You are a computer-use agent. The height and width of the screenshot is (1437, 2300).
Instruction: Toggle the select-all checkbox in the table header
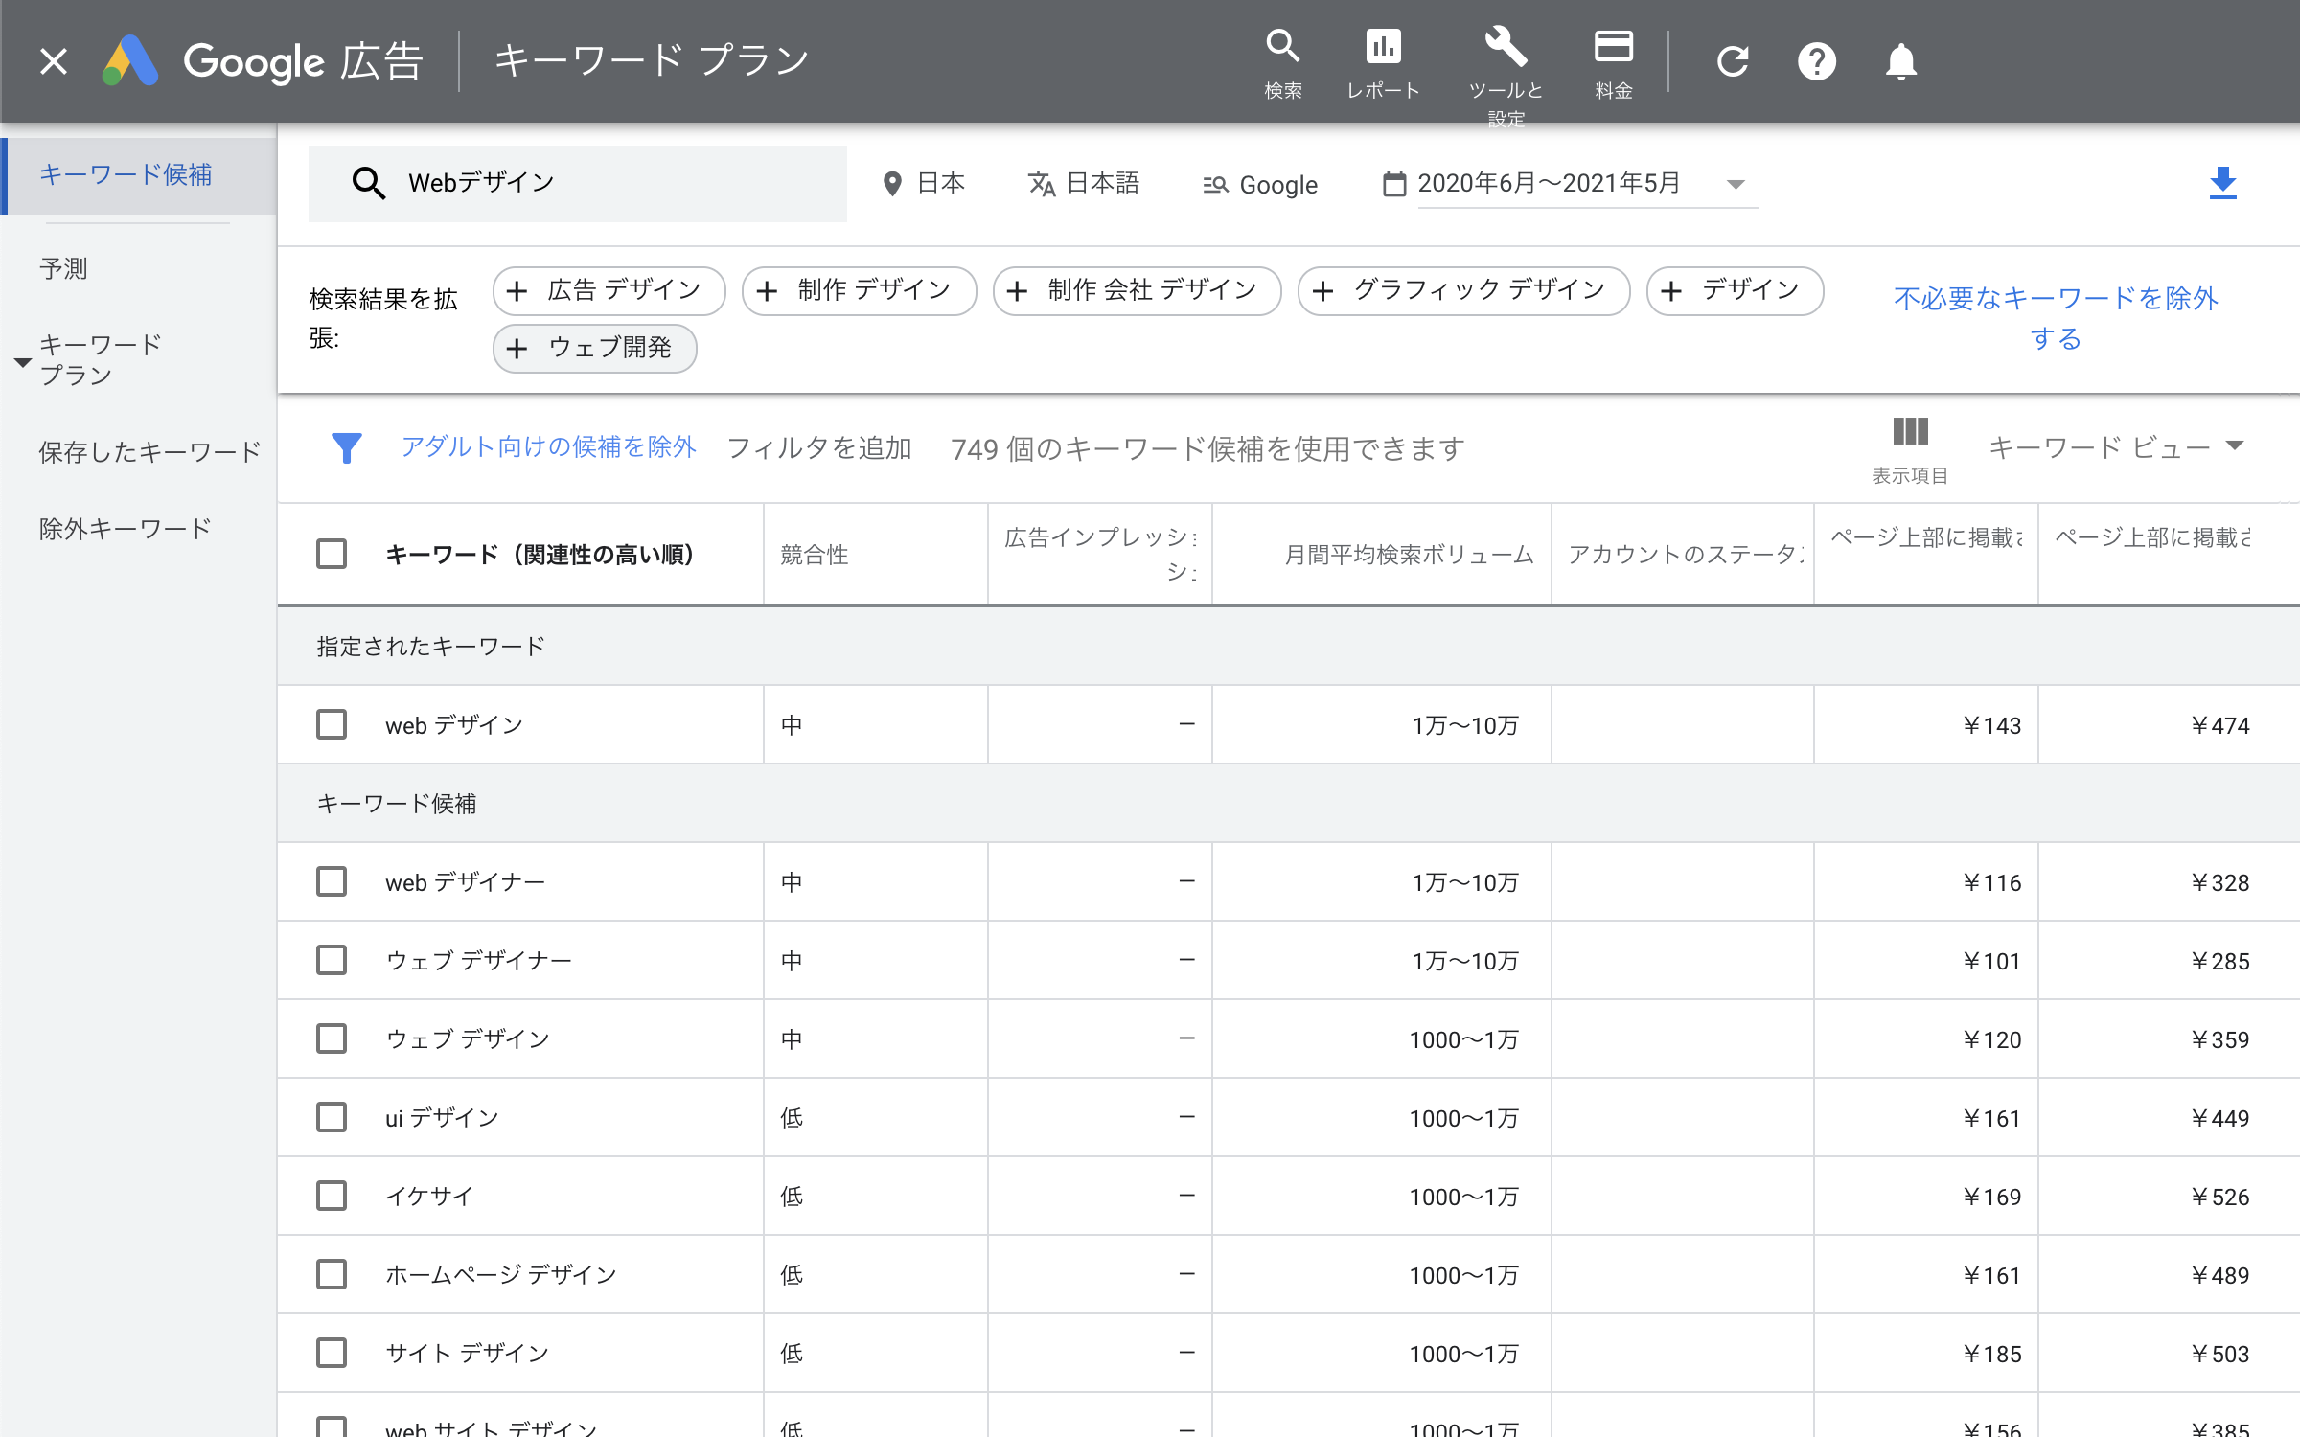click(332, 554)
